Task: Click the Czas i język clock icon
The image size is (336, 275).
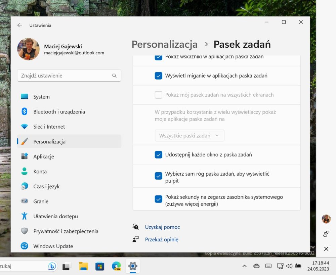Action: pyautogui.click(x=25, y=186)
